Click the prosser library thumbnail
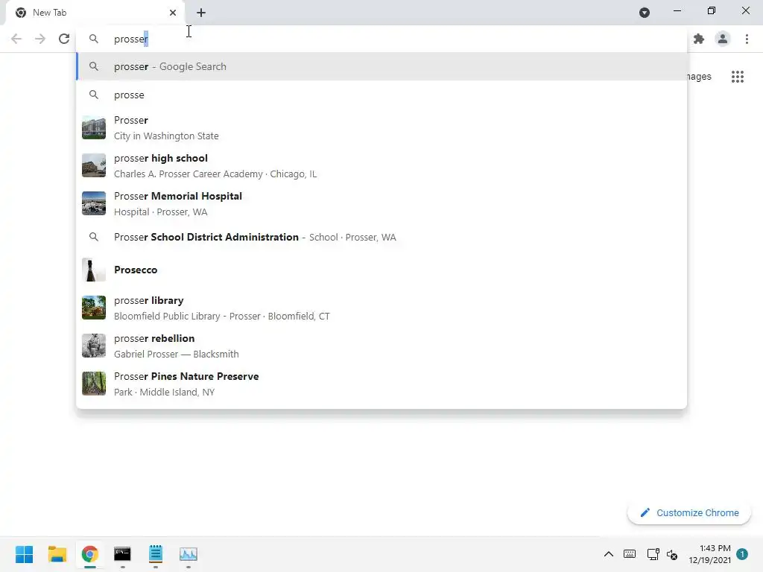 [93, 308]
